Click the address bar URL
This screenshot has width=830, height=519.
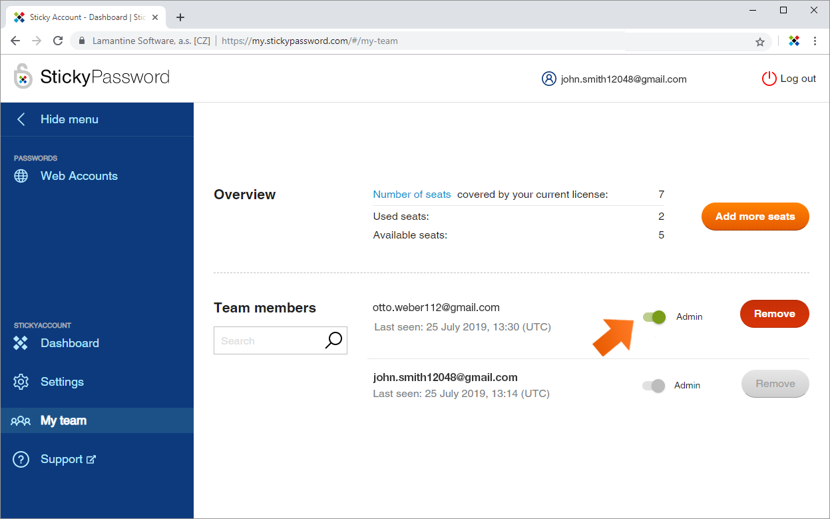[x=310, y=41]
